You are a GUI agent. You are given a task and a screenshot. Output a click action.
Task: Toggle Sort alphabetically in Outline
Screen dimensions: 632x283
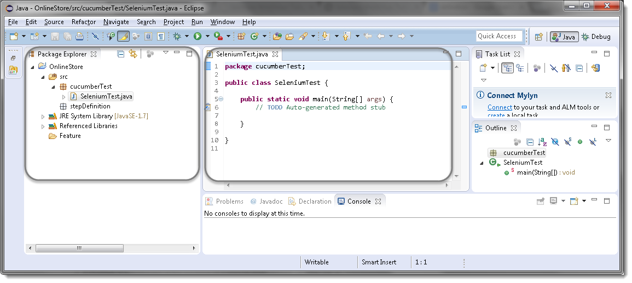[x=542, y=141]
